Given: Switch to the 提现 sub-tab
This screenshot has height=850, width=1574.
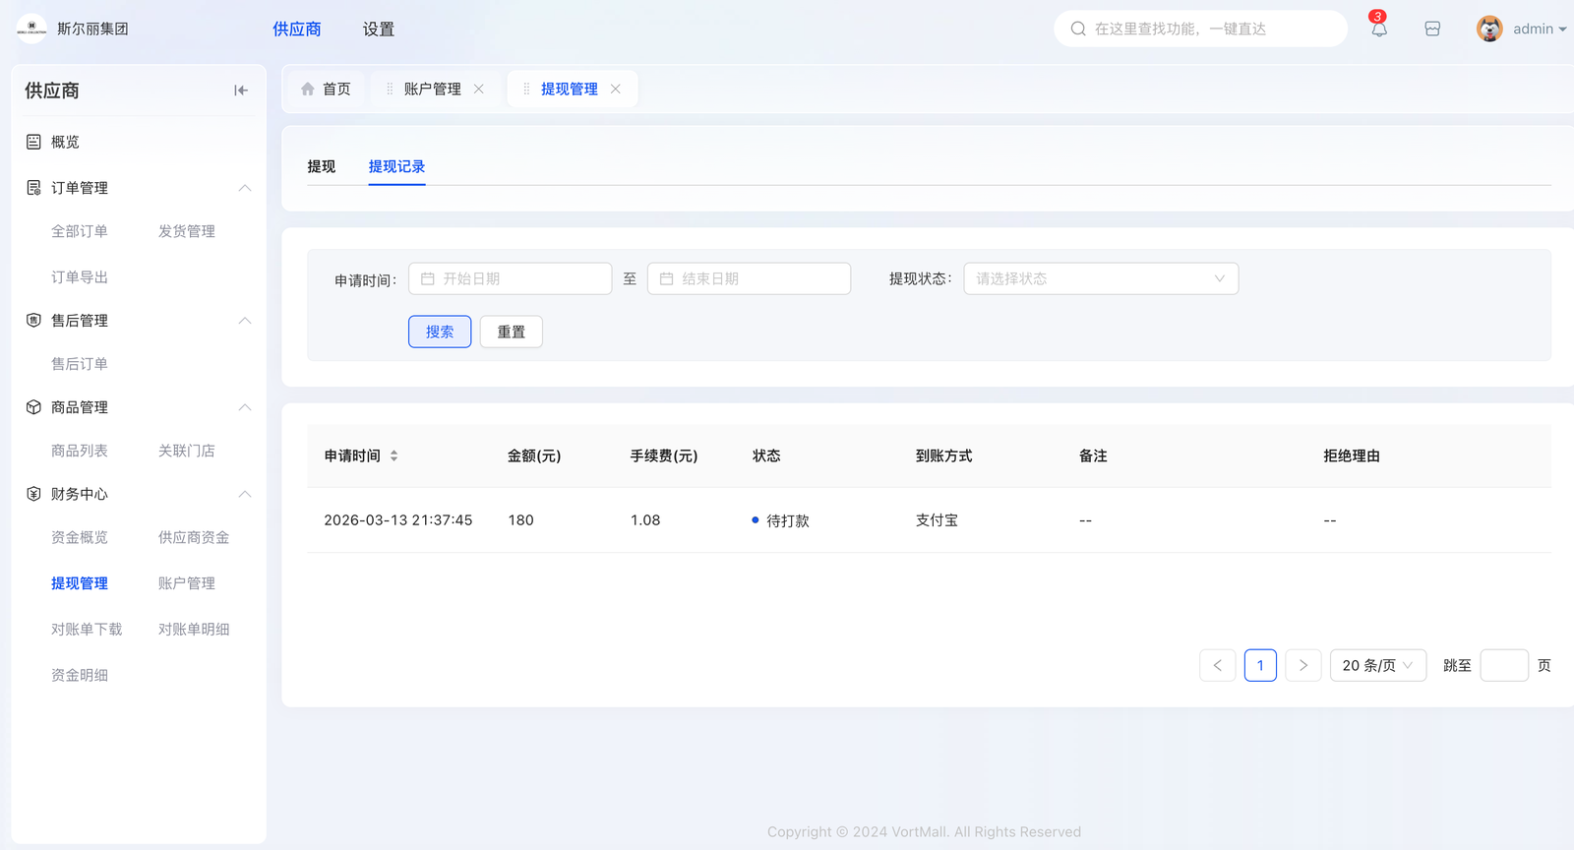Looking at the screenshot, I should click(322, 166).
